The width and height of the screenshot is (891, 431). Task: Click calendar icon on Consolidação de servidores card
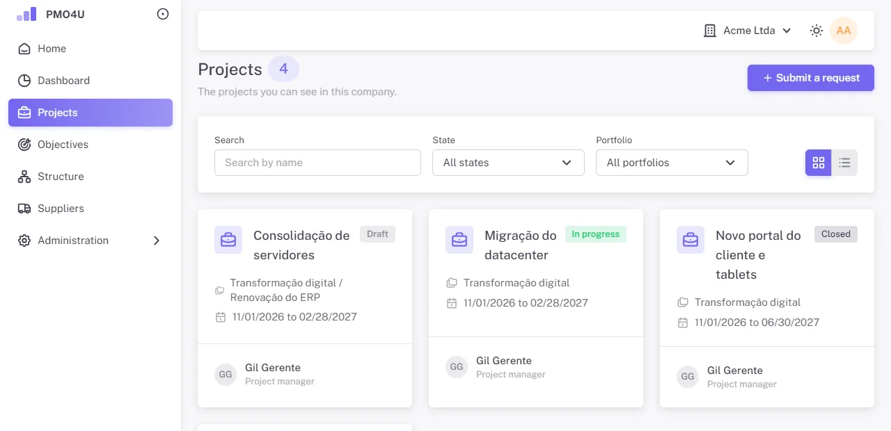(x=221, y=317)
